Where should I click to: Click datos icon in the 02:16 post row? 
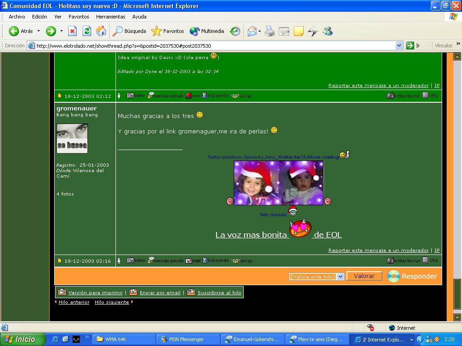[135, 260]
